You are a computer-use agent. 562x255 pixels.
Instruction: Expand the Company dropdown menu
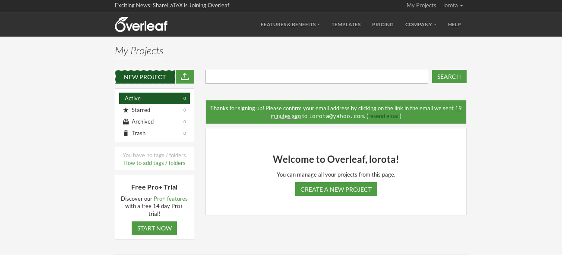click(x=420, y=25)
